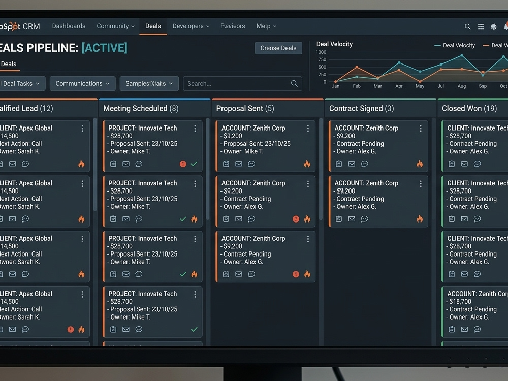Click the HubSpot CRM logo
This screenshot has width=508, height=381.
click(20, 26)
